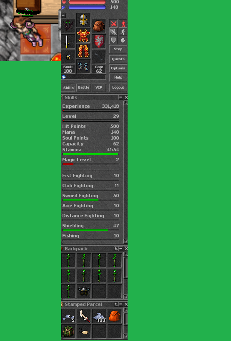Minimize the Stamped Parcel panel

[121, 304]
